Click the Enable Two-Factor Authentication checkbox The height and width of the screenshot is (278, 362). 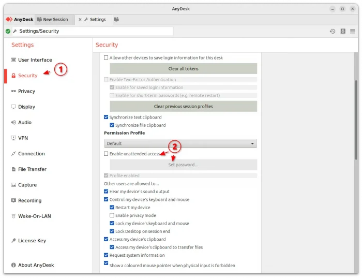pyautogui.click(x=106, y=80)
